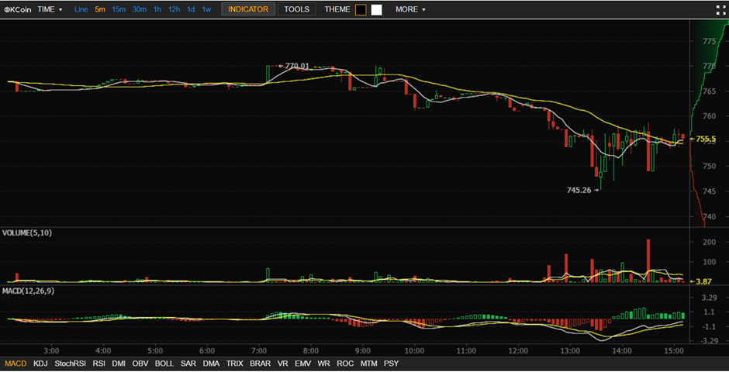Toggle the INDICATOR panel
Viewport: 729px width, 372px height.
[x=248, y=9]
